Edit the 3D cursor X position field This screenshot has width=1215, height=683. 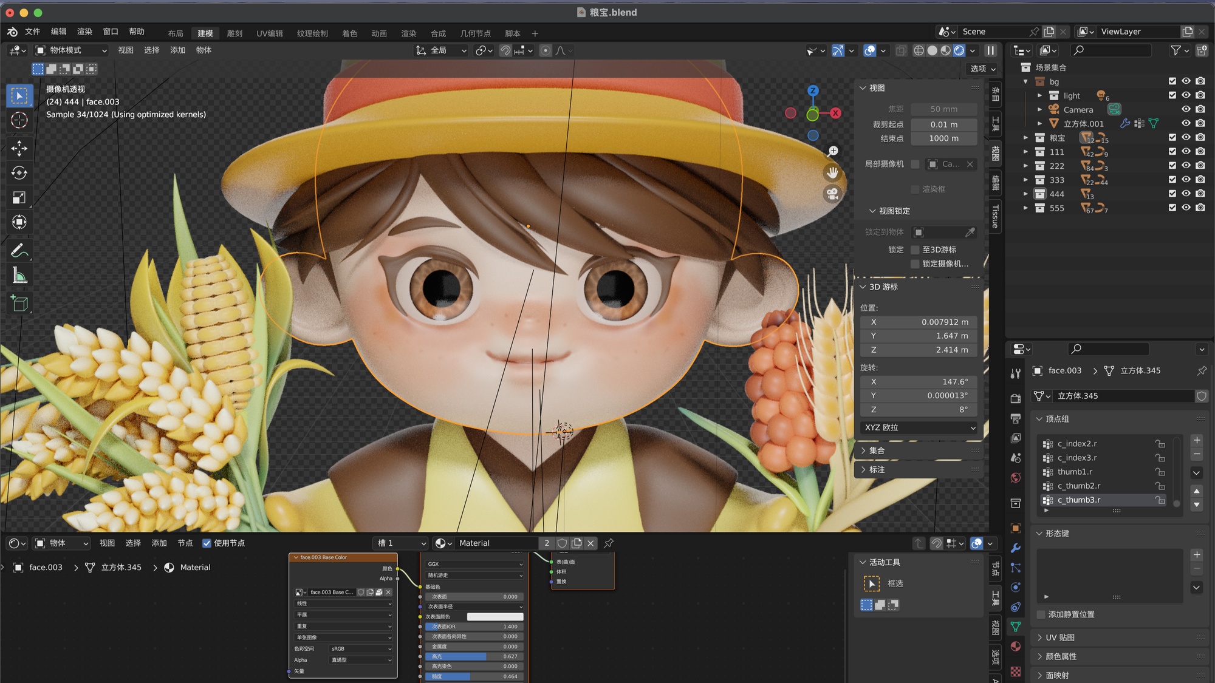919,322
